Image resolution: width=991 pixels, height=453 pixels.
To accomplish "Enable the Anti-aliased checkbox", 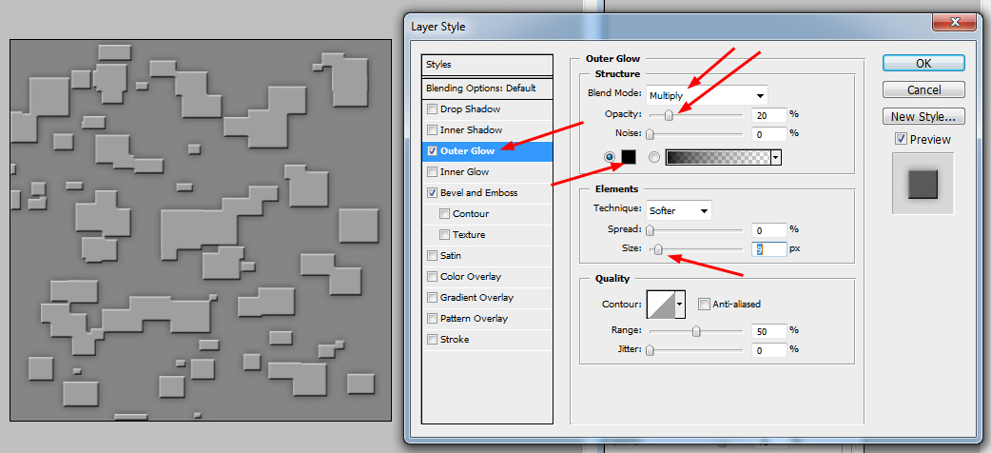I will [x=704, y=305].
